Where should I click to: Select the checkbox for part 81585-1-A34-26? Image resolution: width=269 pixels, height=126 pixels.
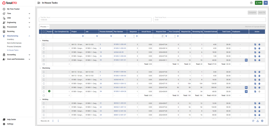44,92
